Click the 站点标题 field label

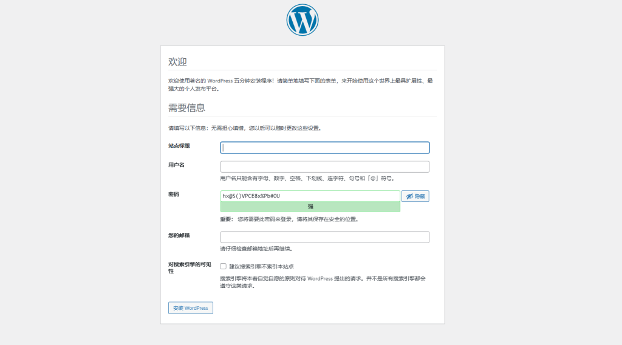point(179,146)
